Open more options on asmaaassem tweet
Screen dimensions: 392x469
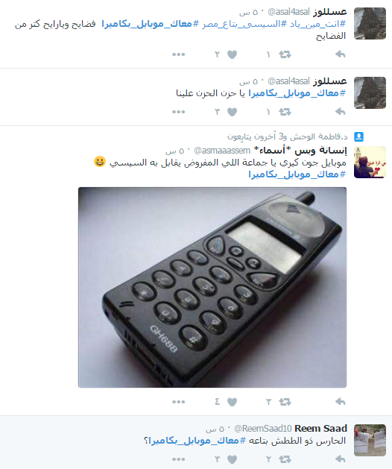[x=179, y=402]
